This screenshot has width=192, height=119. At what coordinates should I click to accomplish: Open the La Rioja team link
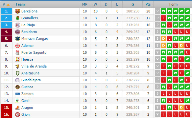click(28, 25)
